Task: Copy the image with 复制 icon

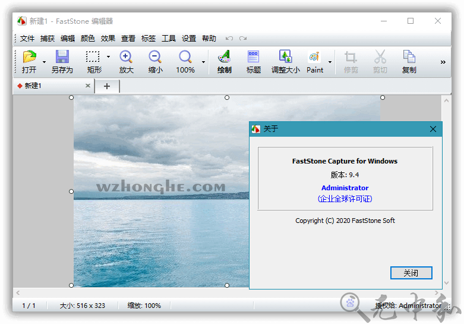Action: click(x=409, y=62)
